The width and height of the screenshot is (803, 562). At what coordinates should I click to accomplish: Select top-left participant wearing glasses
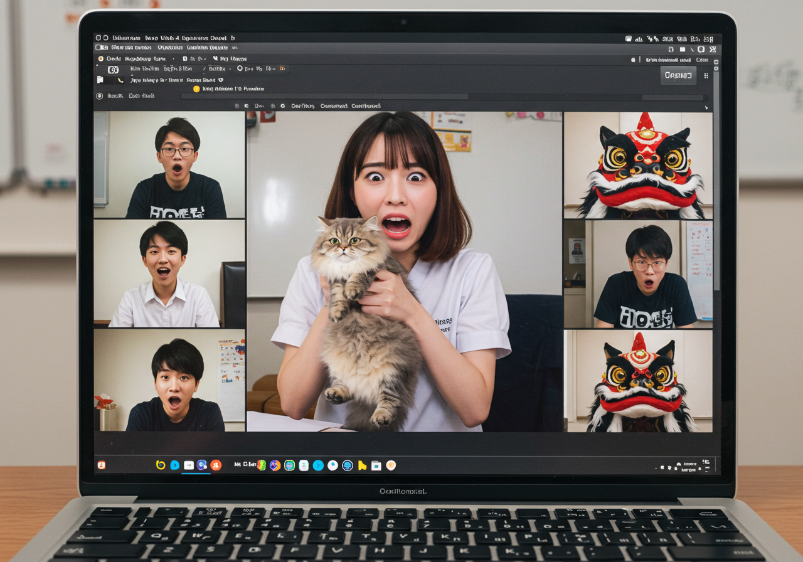click(x=169, y=165)
